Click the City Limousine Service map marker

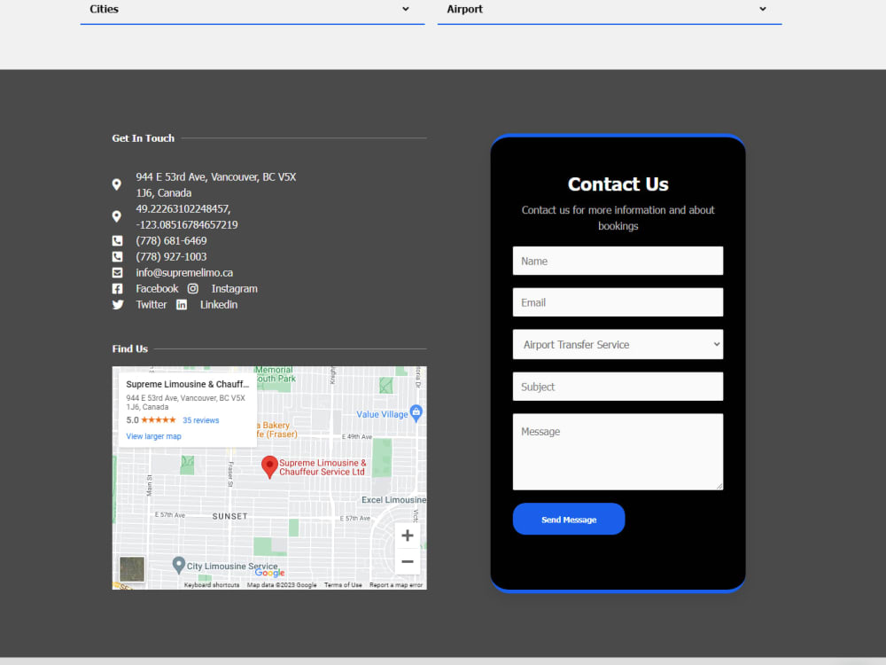click(179, 565)
